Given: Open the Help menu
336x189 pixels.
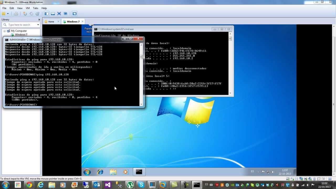Looking at the screenshot, I should [x=44, y=8].
